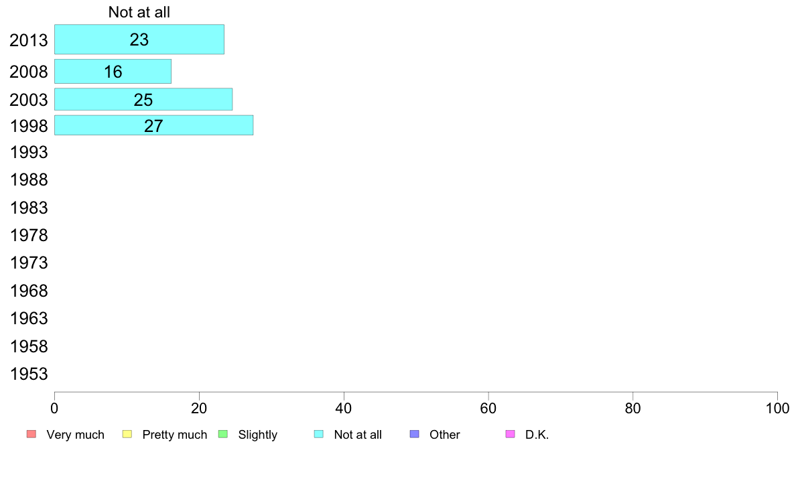Click the cyan Not at all legend swatch
This screenshot has width=796, height=493.
[319, 434]
